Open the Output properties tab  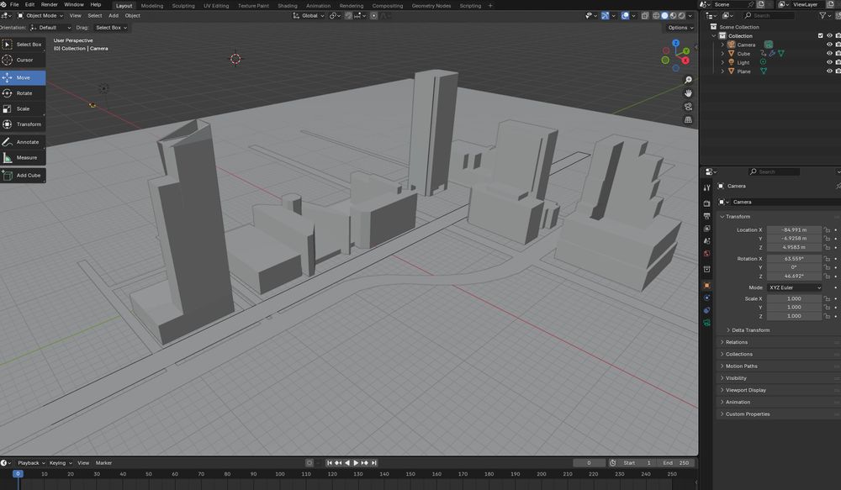(707, 216)
